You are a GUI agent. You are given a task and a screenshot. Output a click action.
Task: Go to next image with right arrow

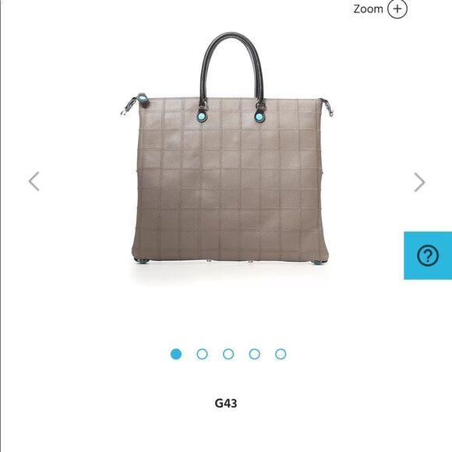(x=419, y=182)
